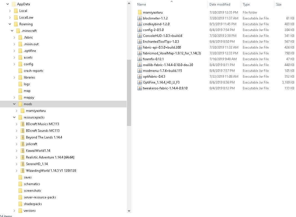Collapse the .minecraft tree node

12,31
